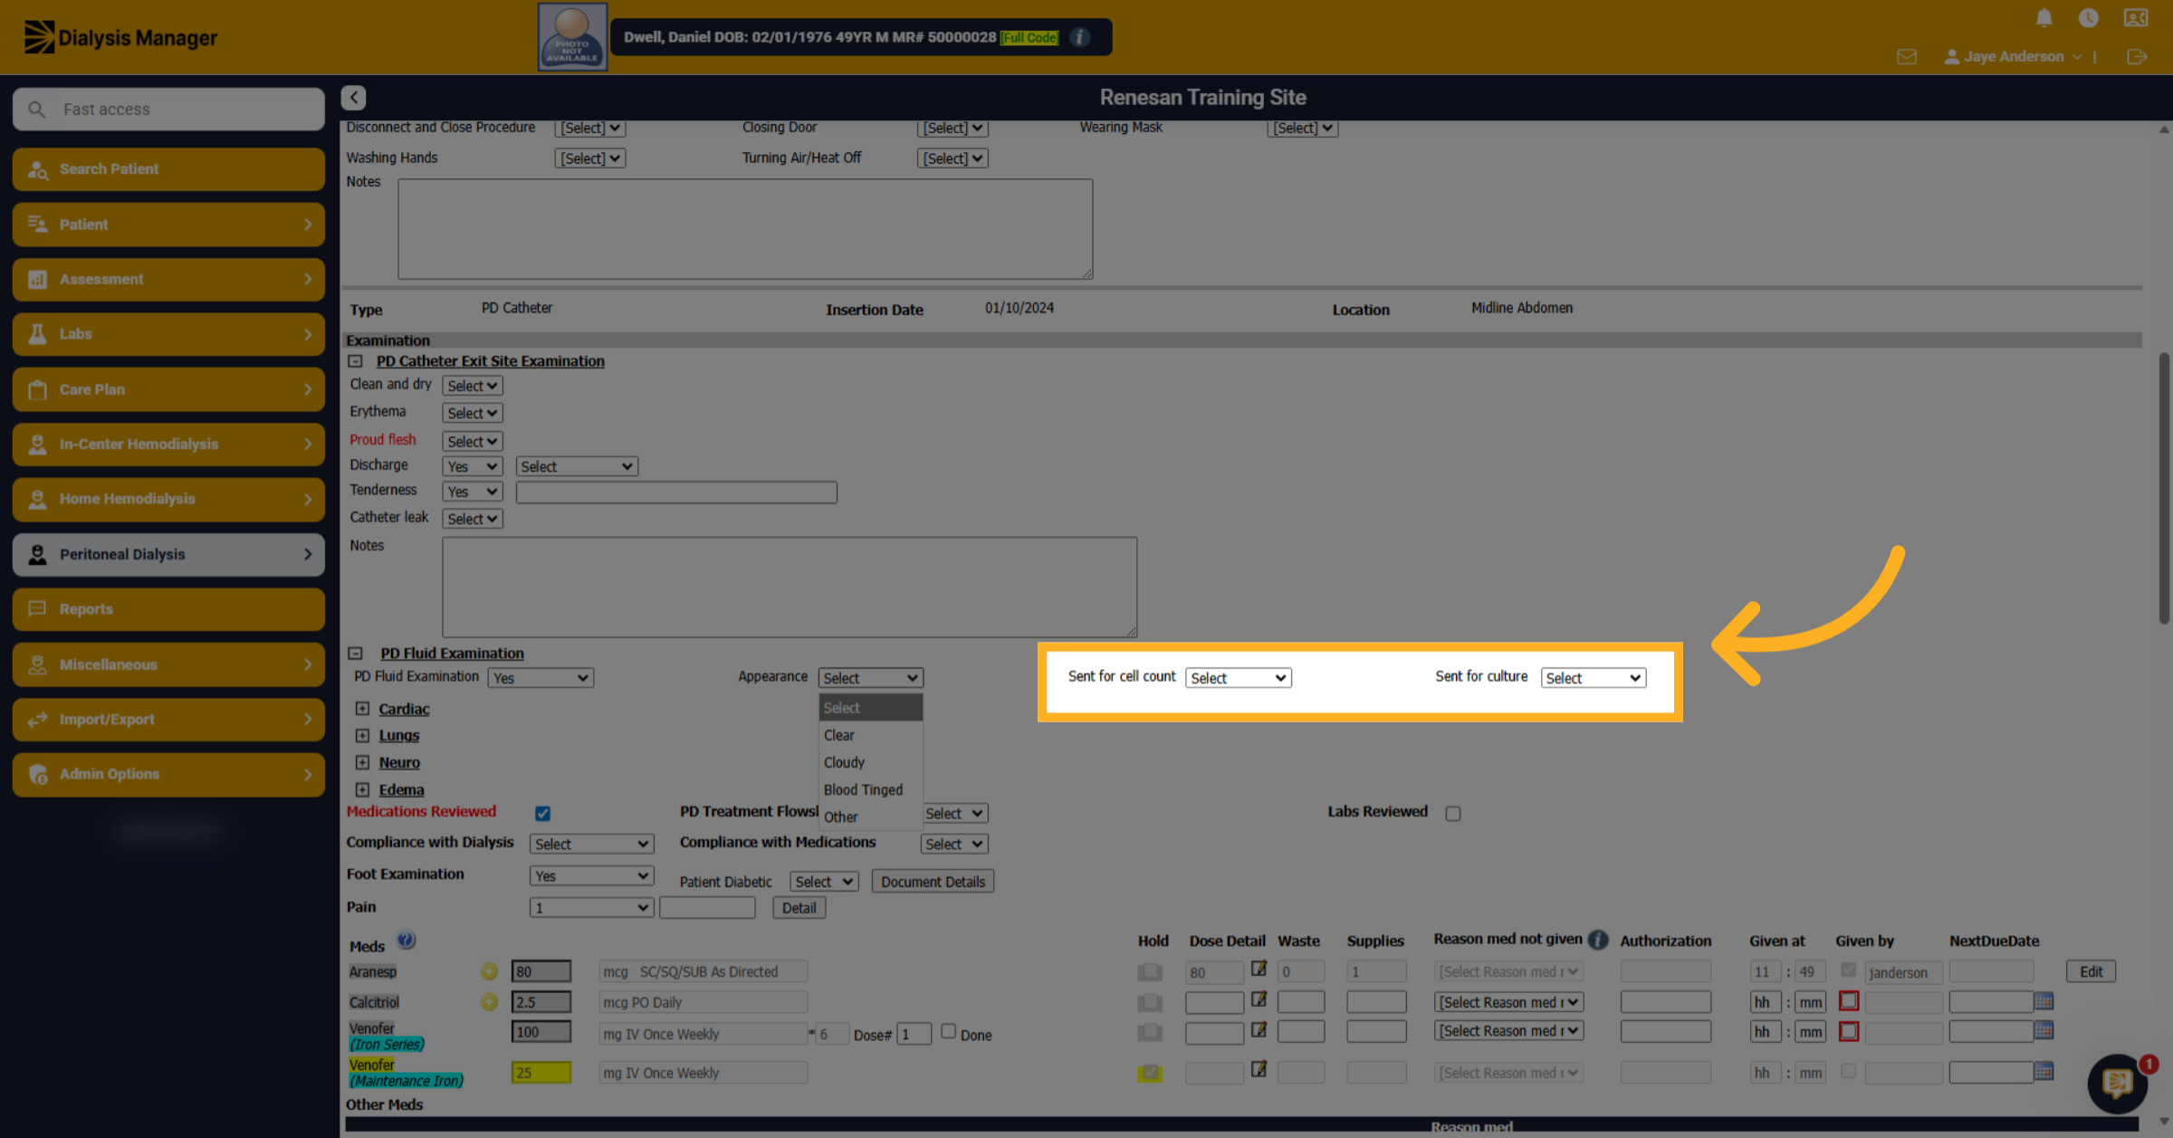Open Calcitriol dose detail edit icon
Viewport: 2173px width, 1138px height.
click(x=1259, y=999)
